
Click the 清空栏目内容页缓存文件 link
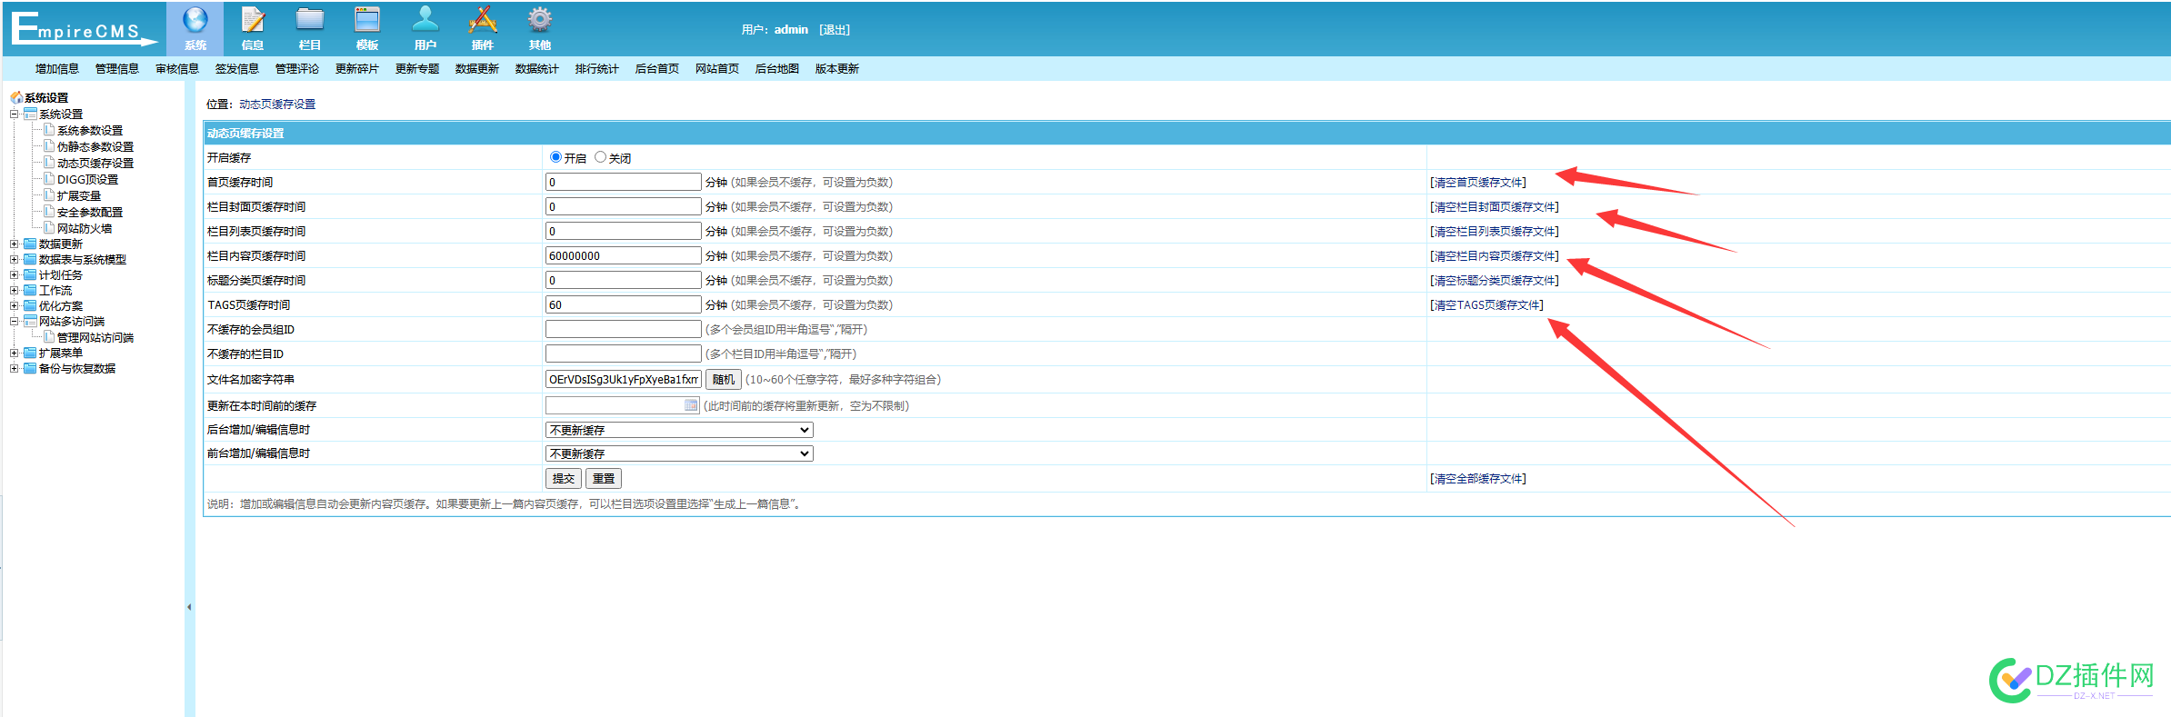[x=1495, y=256]
